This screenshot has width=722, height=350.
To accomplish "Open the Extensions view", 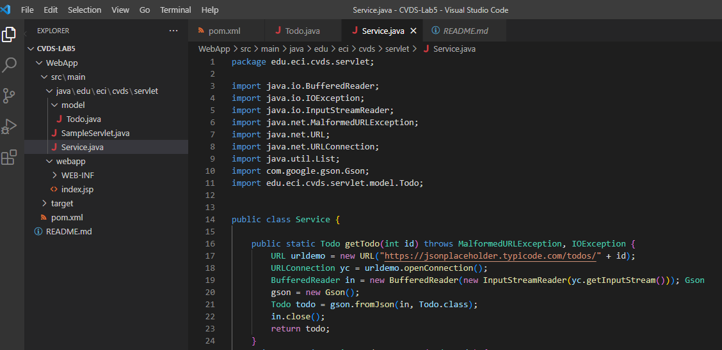I will [x=9, y=157].
